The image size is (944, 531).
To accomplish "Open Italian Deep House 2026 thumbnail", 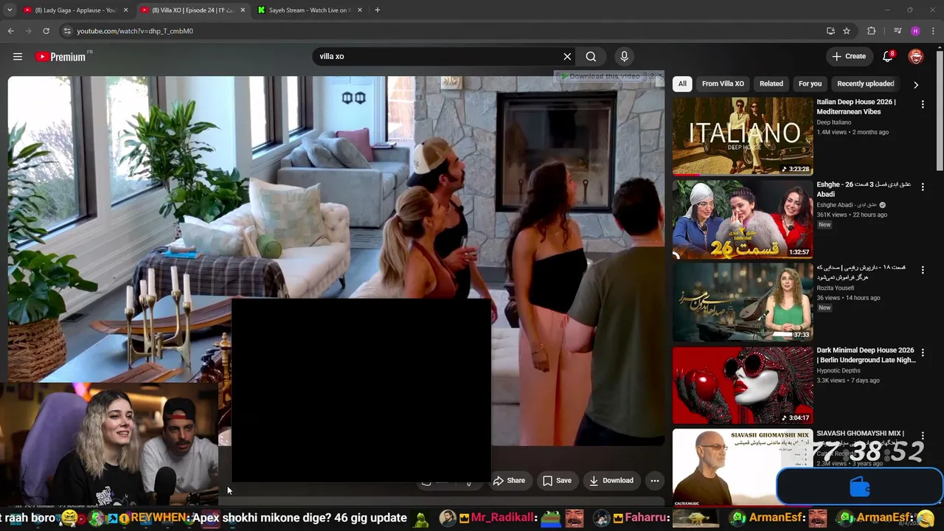I will pyautogui.click(x=743, y=136).
